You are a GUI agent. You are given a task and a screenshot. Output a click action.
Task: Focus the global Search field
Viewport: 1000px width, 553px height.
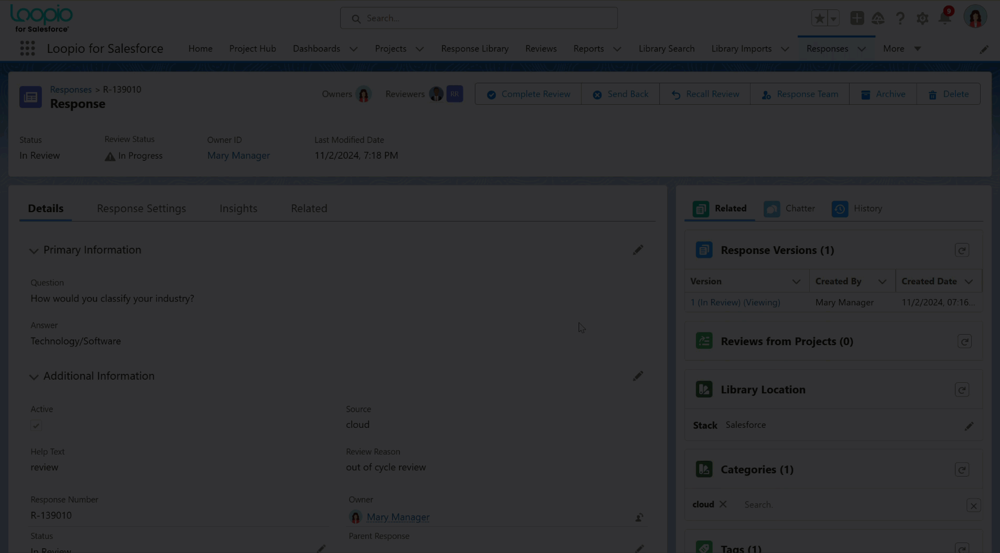(x=479, y=18)
